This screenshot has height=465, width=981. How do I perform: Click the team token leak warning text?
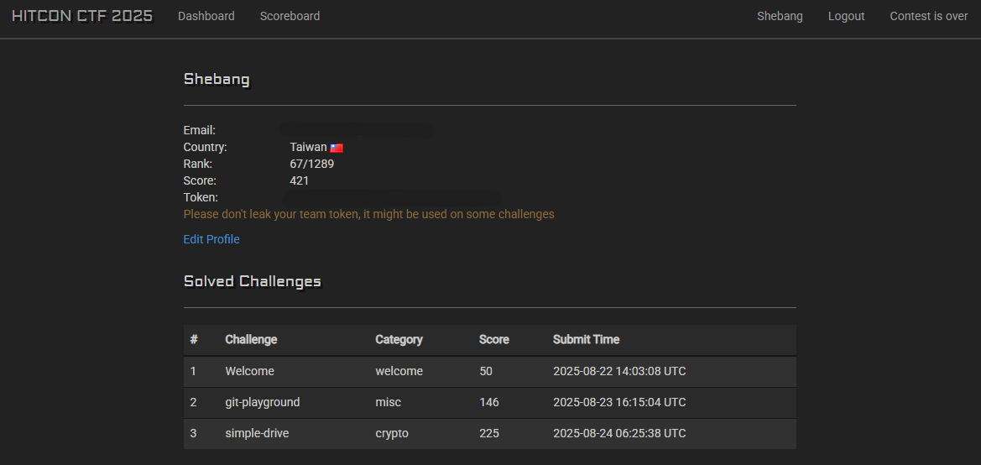pos(368,214)
